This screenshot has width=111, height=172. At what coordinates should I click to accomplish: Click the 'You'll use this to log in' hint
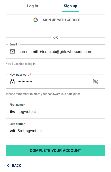tap(21, 64)
